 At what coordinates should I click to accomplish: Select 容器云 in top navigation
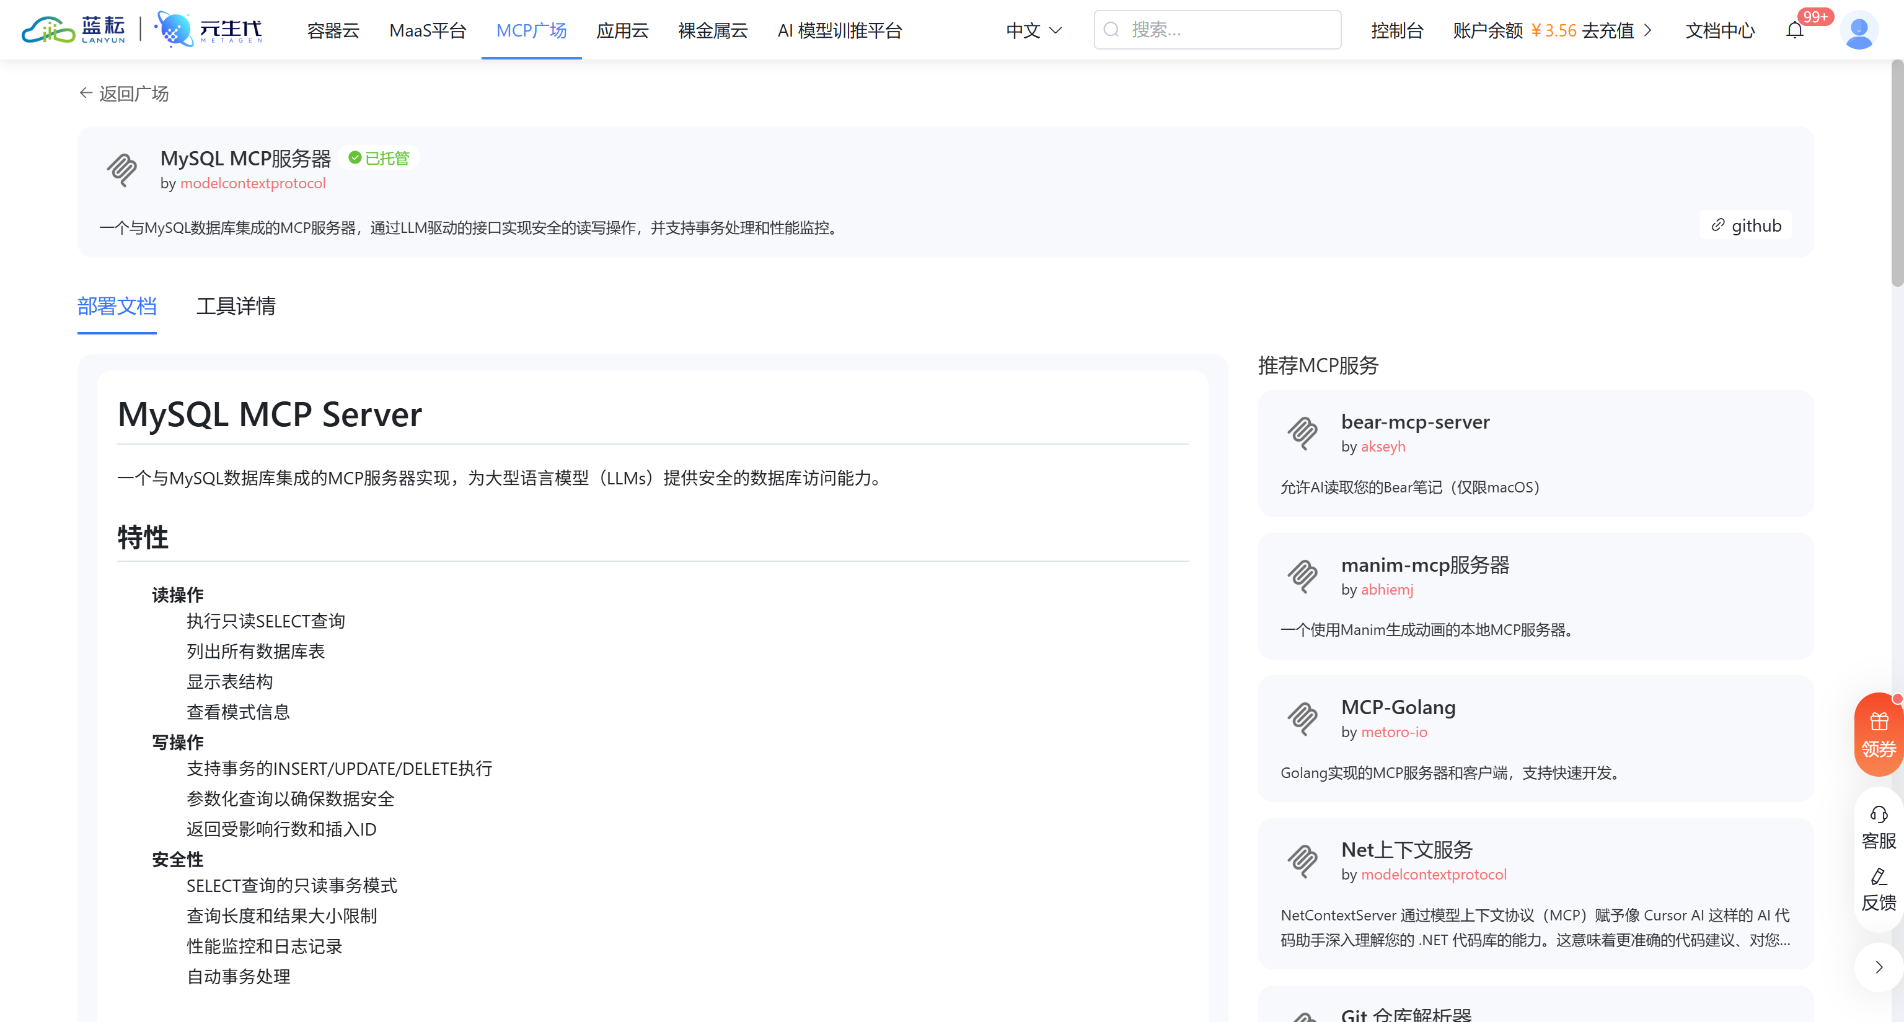(x=333, y=30)
